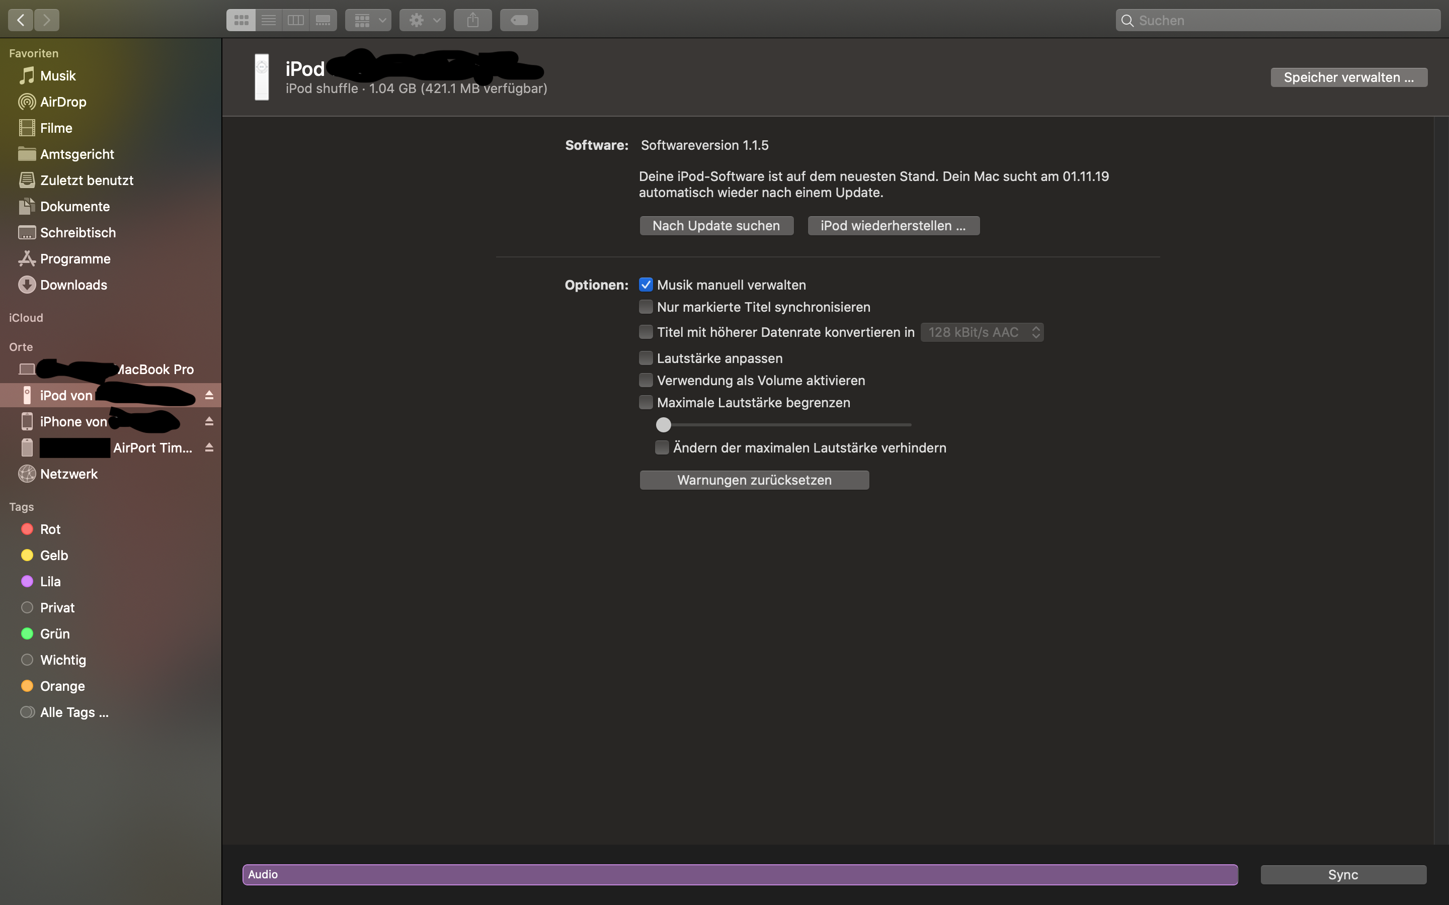Eject the AirPort Time Capsule
The image size is (1449, 905).
pyautogui.click(x=209, y=447)
